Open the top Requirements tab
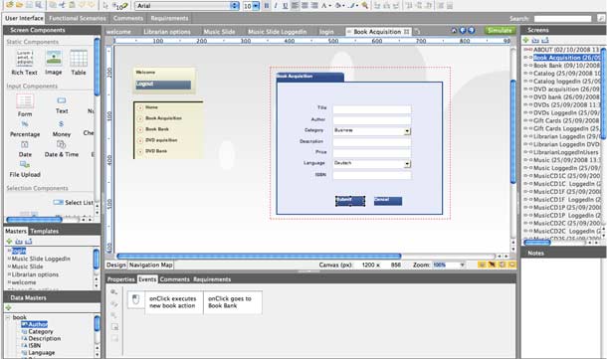 (x=169, y=18)
